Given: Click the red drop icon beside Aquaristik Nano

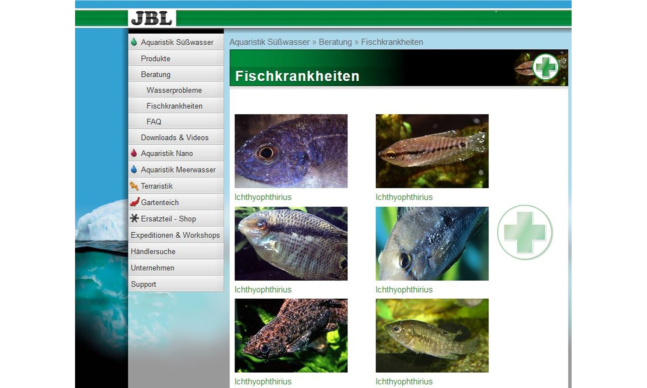Looking at the screenshot, I should [x=134, y=153].
